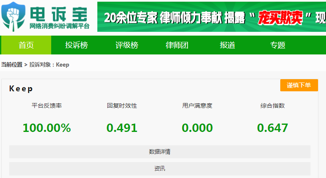326x178 pixels.
Task: Click the 电诉宝 site title text
Action: point(59,14)
